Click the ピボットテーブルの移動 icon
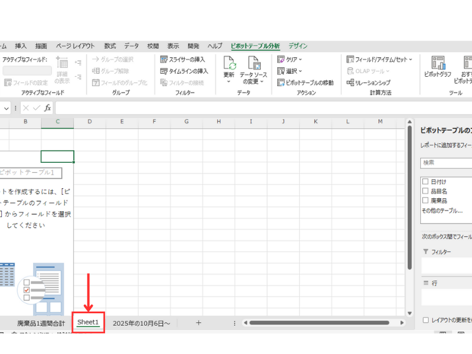This screenshot has width=472, height=354. (x=281, y=83)
